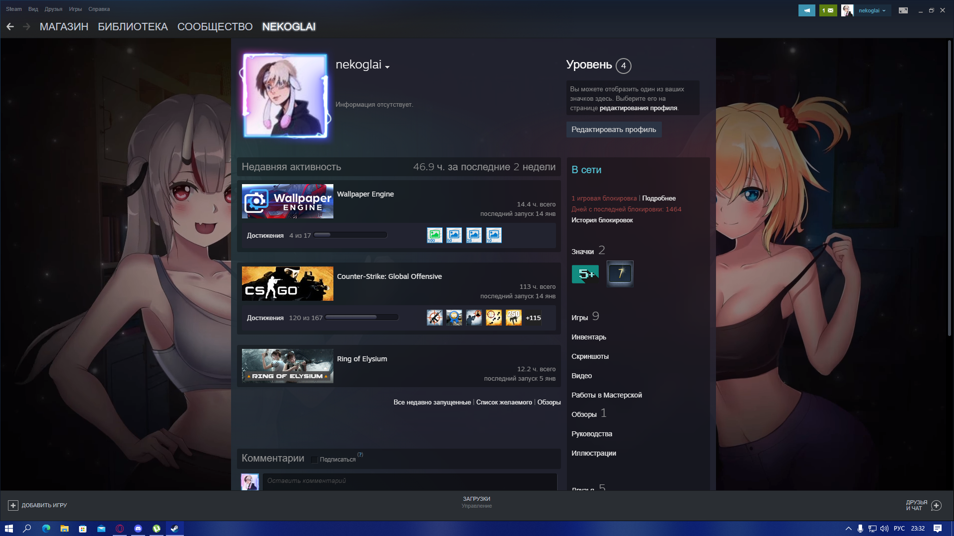The image size is (954, 536).
Task: Click the fourth CS:GO achievement icon
Action: click(x=494, y=318)
